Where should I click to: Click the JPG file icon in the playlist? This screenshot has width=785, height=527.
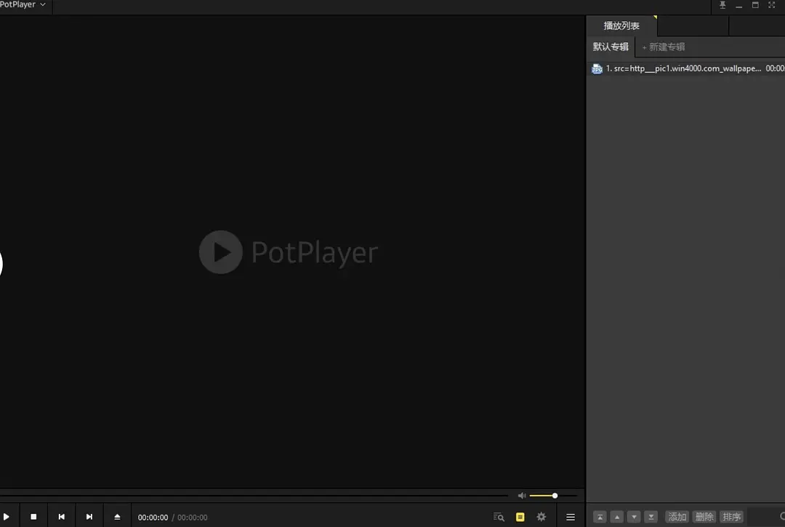point(597,68)
